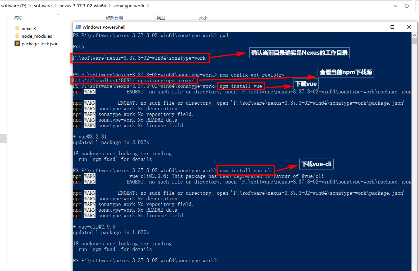Click the last PowerShell prompt line

click(145, 261)
